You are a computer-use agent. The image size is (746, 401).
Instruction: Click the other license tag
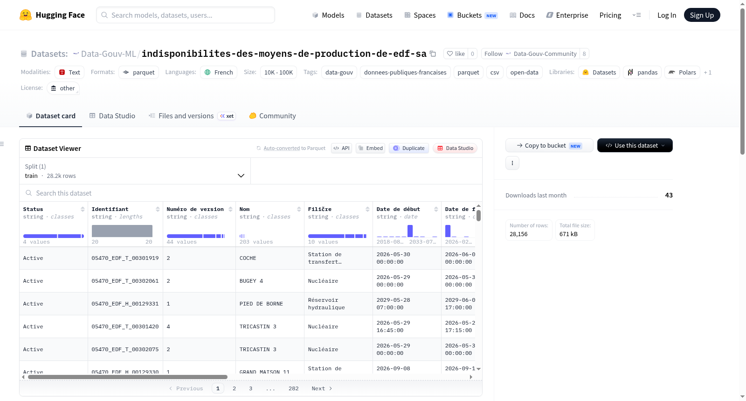click(x=63, y=88)
